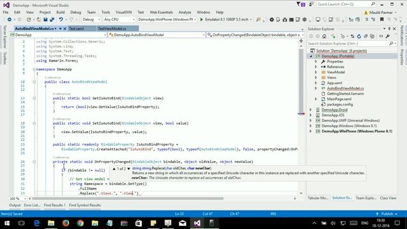Expand the DemoApp.Droid project node
The width and height of the screenshot is (407, 229).
pyautogui.click(x=311, y=110)
